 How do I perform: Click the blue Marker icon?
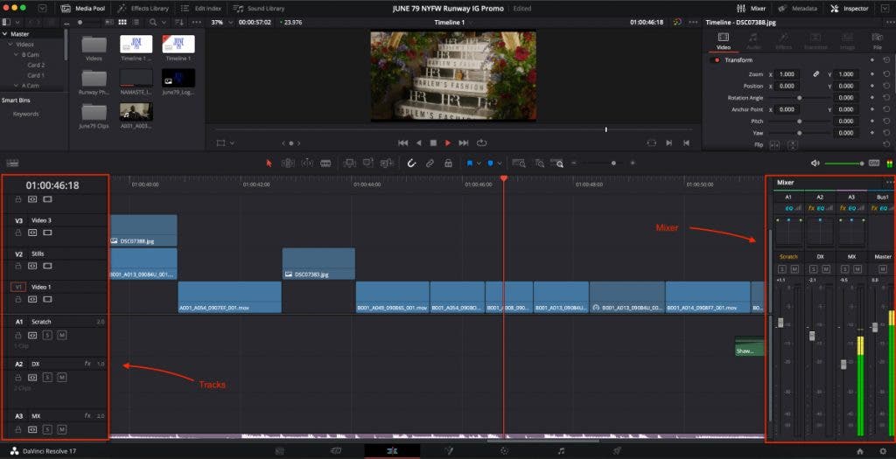[490, 163]
